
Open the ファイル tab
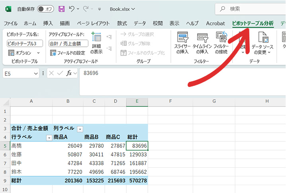(x=11, y=23)
